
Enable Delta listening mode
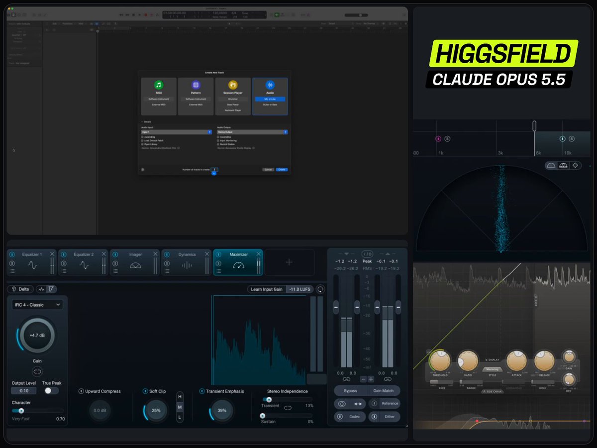(20, 289)
